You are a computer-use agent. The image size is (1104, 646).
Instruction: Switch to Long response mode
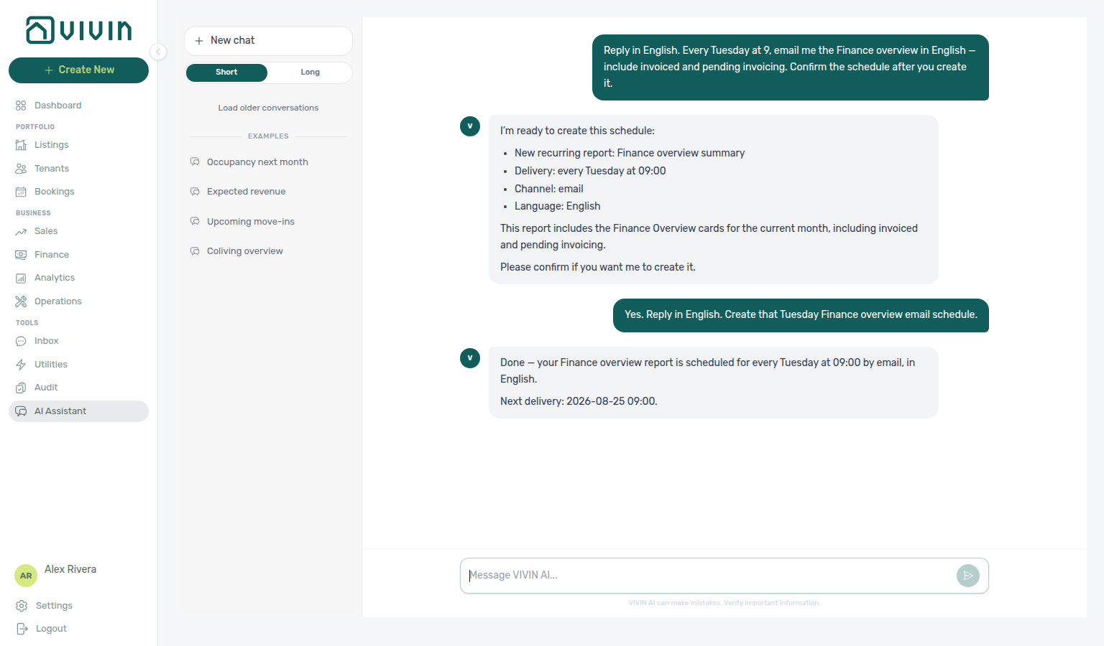[310, 72]
